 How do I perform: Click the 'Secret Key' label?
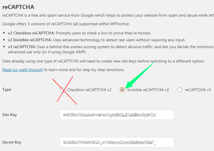[x=12, y=142]
